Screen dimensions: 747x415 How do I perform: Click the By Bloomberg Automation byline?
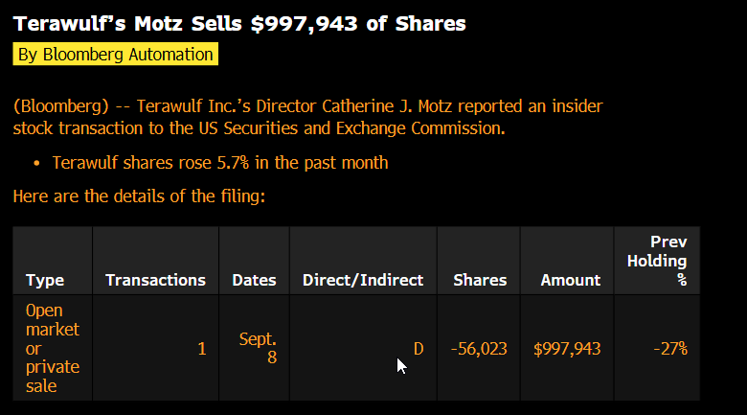(x=115, y=55)
